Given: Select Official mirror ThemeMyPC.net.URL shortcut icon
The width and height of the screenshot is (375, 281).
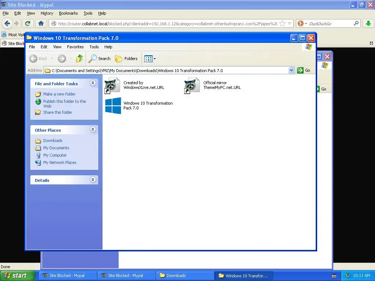Looking at the screenshot, I should pos(192,85).
